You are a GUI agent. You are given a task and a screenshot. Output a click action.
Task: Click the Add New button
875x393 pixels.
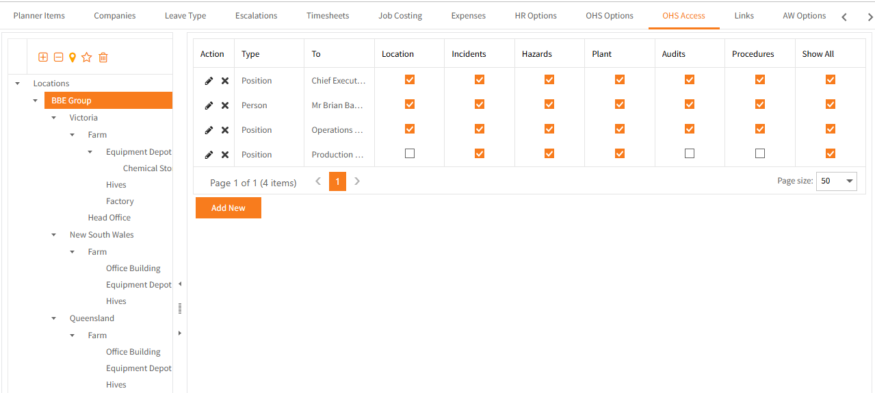click(228, 208)
